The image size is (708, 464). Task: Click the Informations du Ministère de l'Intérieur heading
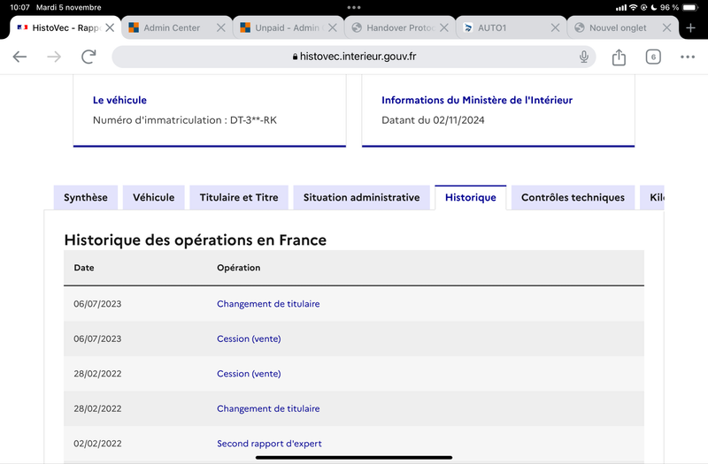tap(477, 100)
